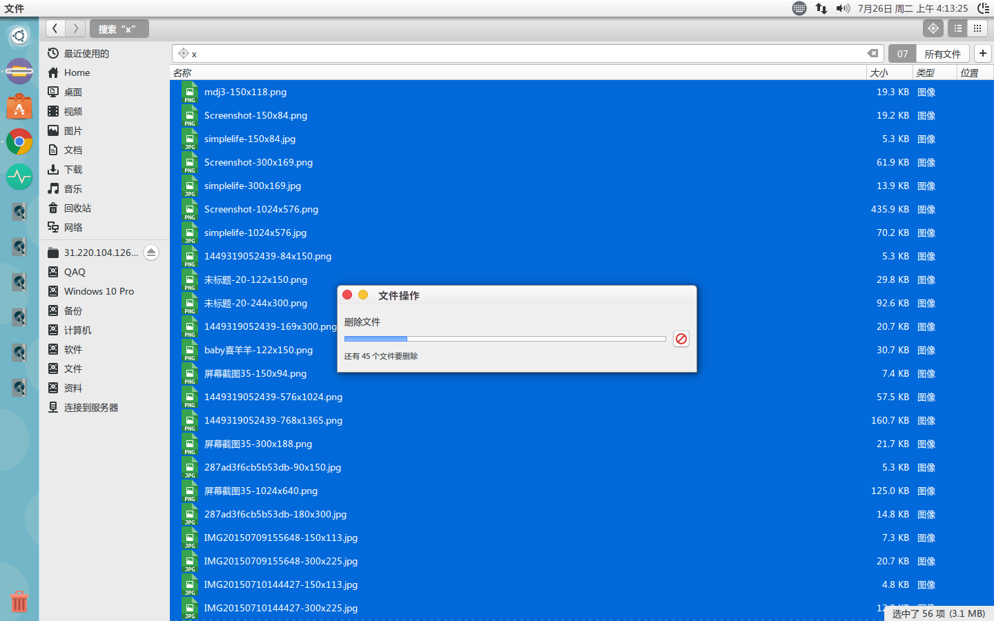Add a search filter with plus

coord(983,53)
